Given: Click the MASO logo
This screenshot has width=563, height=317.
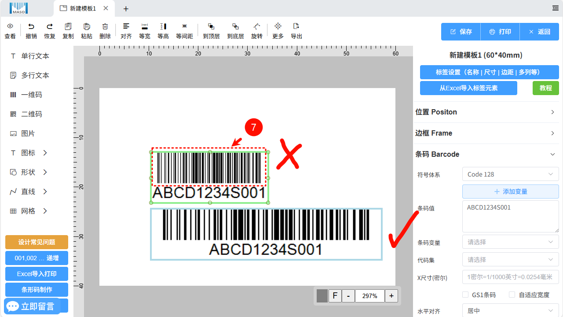Looking at the screenshot, I should [18, 8].
